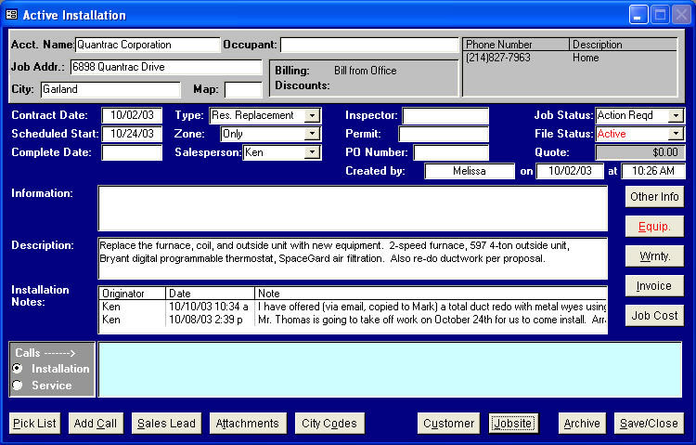Open the File Status dropdown

(675, 134)
